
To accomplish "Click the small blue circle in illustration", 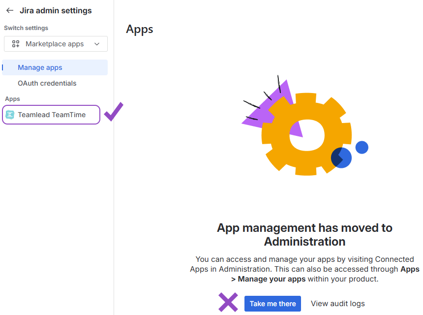I will 362,147.
